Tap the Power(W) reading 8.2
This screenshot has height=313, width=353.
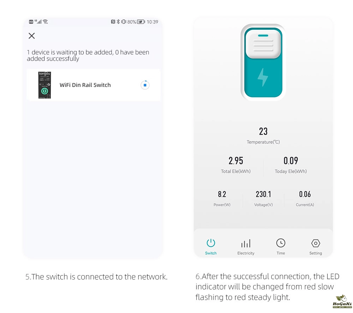tap(222, 194)
